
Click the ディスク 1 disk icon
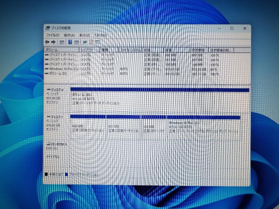click(x=49, y=117)
